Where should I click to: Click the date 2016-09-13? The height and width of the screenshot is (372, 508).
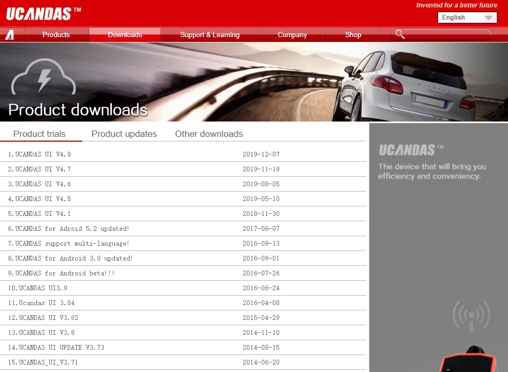261,244
